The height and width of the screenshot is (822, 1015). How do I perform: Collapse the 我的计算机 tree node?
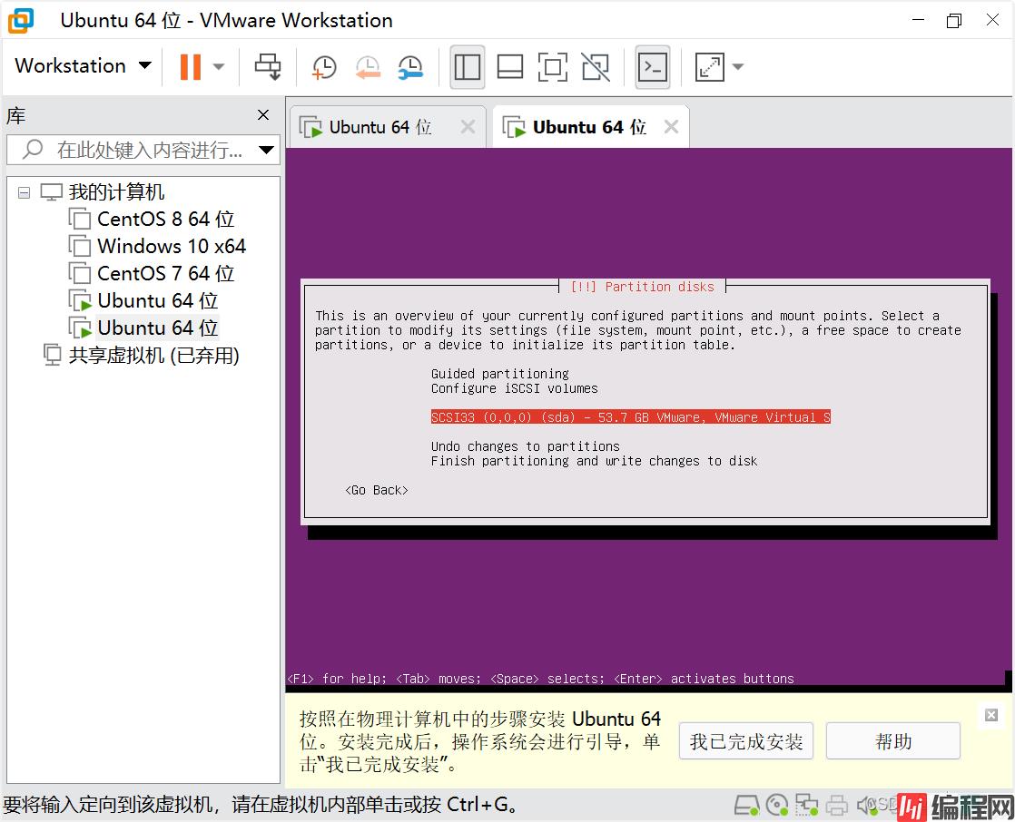pyautogui.click(x=24, y=192)
